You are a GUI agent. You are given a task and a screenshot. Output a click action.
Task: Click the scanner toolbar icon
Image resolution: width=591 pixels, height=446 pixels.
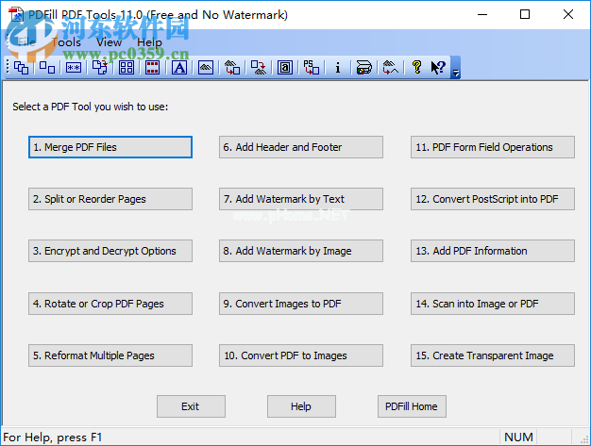[364, 68]
